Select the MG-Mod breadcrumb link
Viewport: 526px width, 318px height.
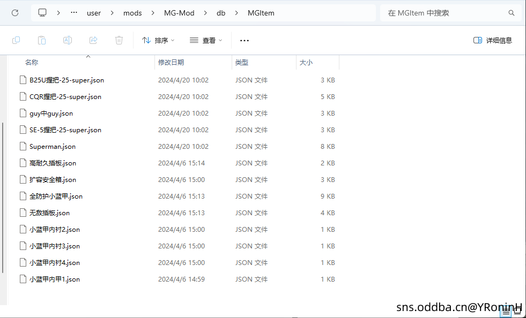[x=179, y=12]
